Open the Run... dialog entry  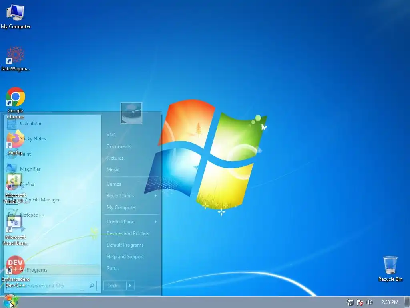click(x=113, y=268)
